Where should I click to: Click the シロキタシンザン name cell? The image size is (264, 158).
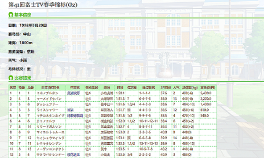pyautogui.click(x=50, y=144)
